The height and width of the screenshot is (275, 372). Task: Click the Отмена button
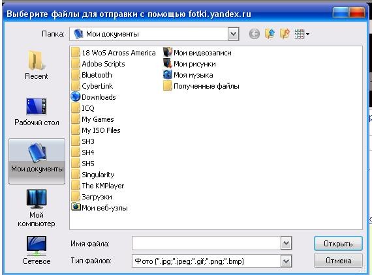[x=338, y=261]
